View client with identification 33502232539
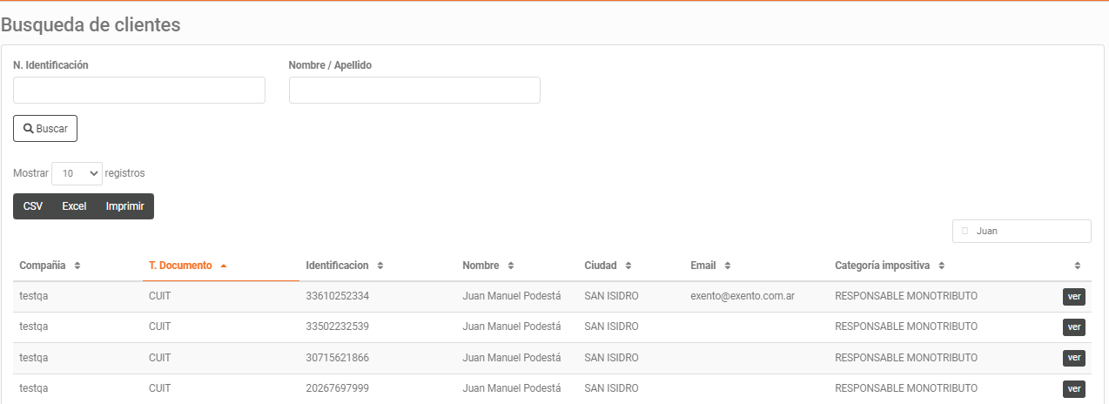Image resolution: width=1109 pixels, height=404 pixels. pos(1074,327)
